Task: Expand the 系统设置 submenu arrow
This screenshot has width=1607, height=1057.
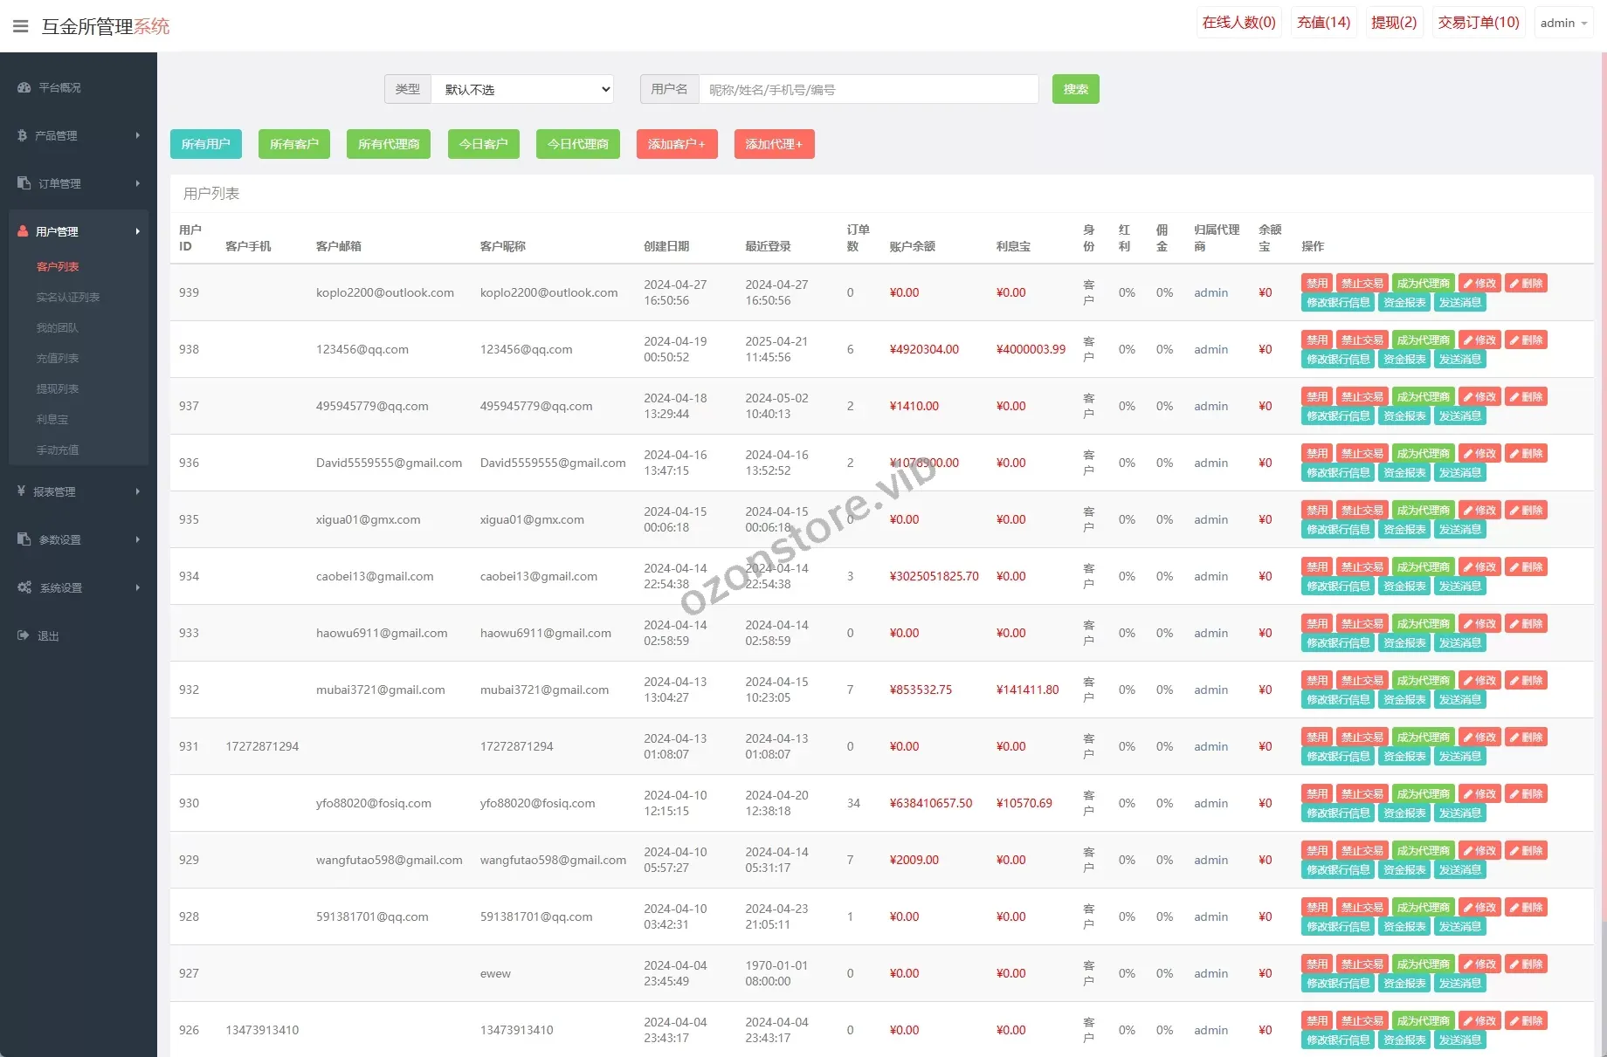Action: (138, 587)
